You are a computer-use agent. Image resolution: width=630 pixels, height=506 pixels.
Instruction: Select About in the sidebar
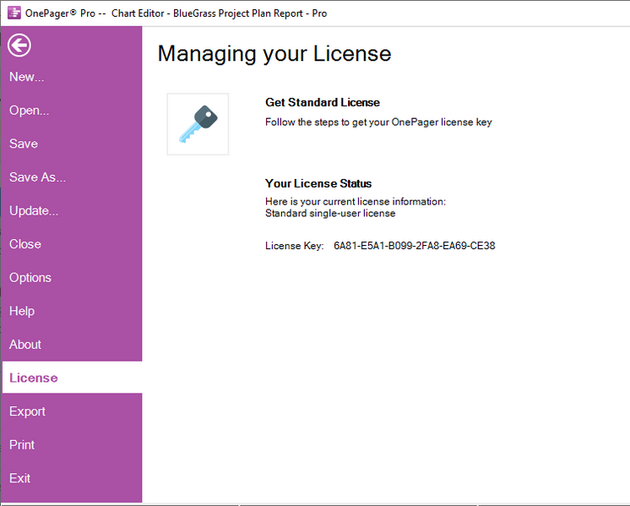[25, 345]
